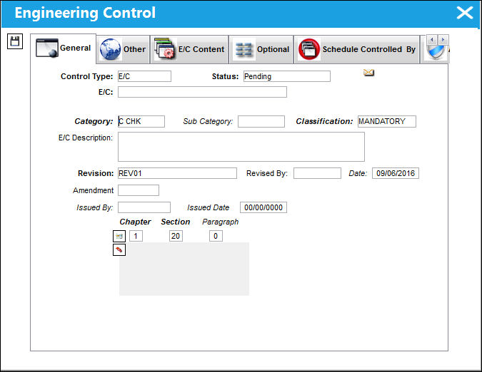Switch to the Other tab

point(123,49)
